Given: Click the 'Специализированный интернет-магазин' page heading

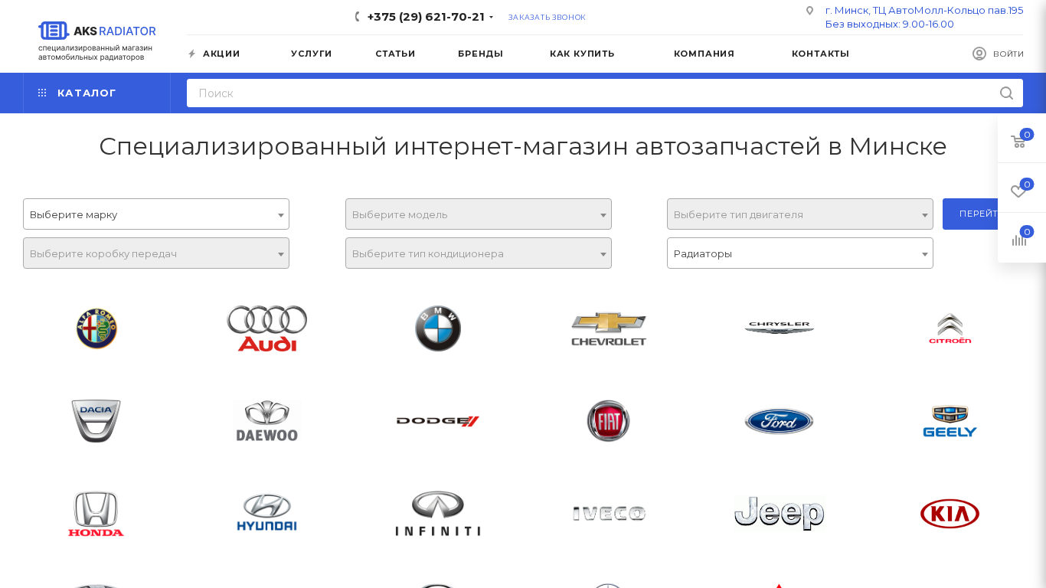Looking at the screenshot, I should click(523, 146).
